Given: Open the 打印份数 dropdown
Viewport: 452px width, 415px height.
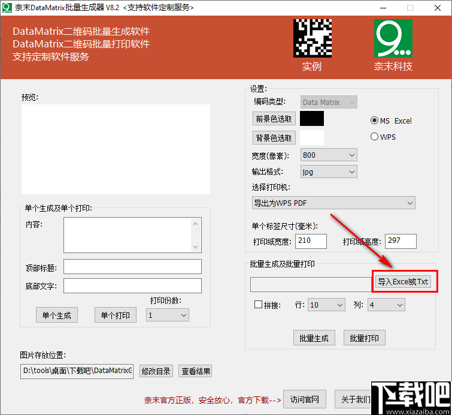Looking at the screenshot, I should [x=168, y=315].
